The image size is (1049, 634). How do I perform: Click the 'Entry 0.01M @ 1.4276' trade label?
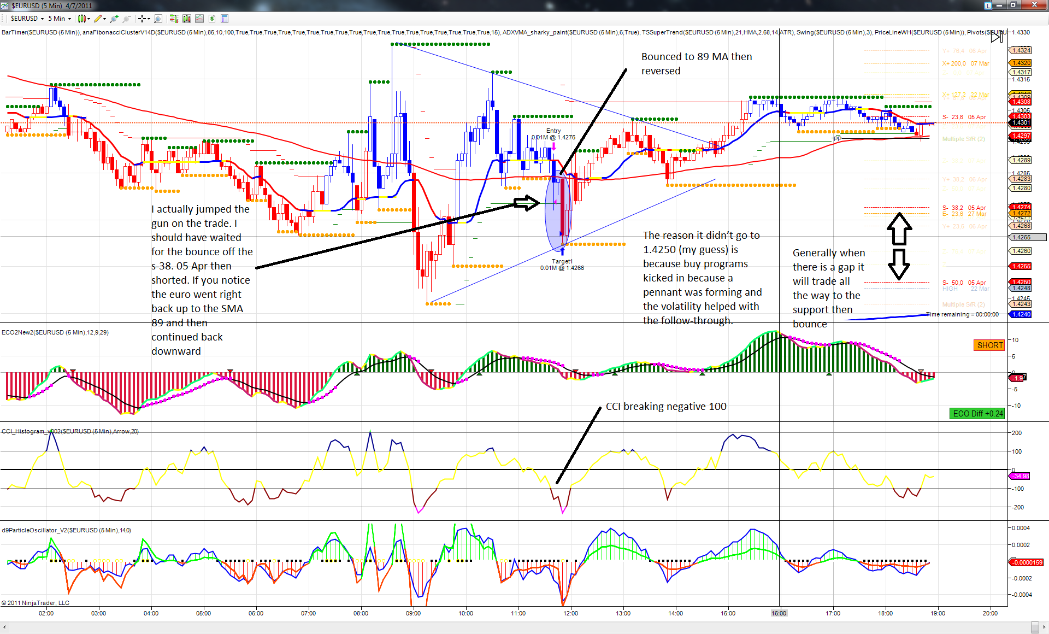coord(553,134)
